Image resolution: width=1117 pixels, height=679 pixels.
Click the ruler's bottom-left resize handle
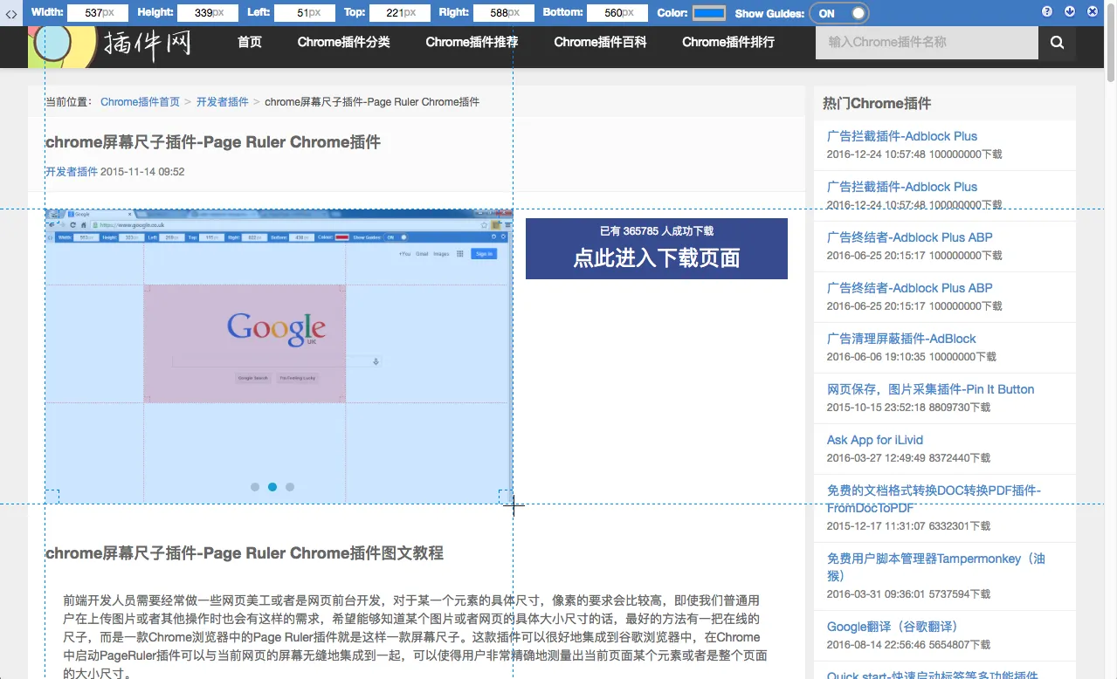click(x=52, y=496)
